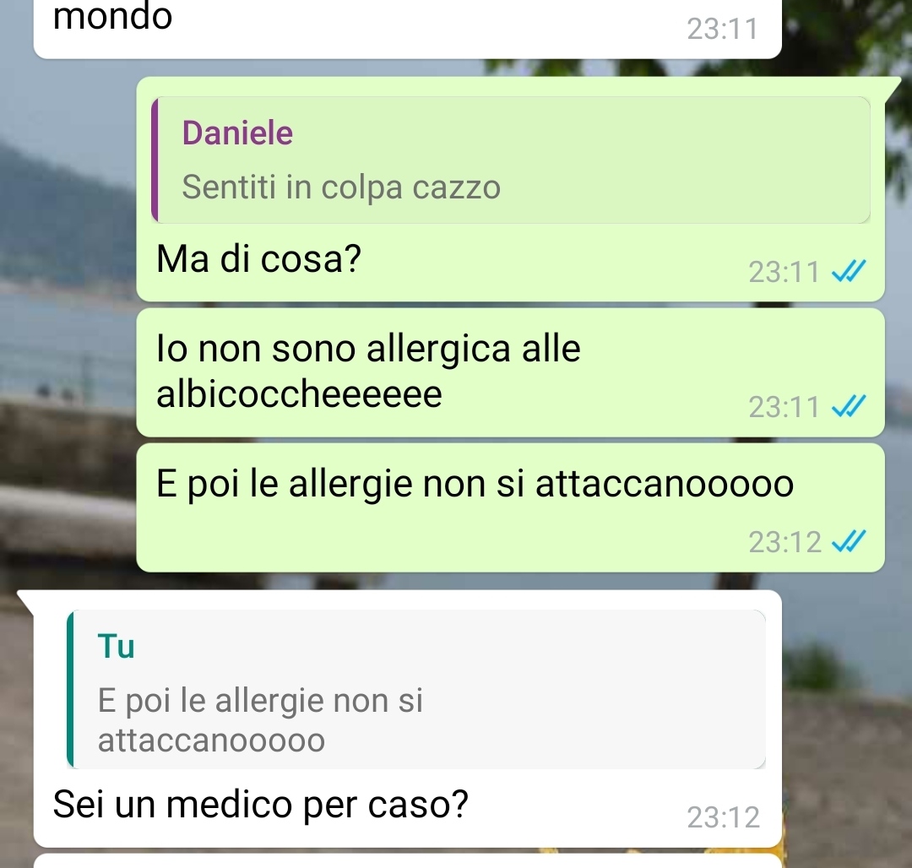The image size is (912, 868).
Task: Click the 23:11 time on the albicocche message
Action: coord(784,406)
